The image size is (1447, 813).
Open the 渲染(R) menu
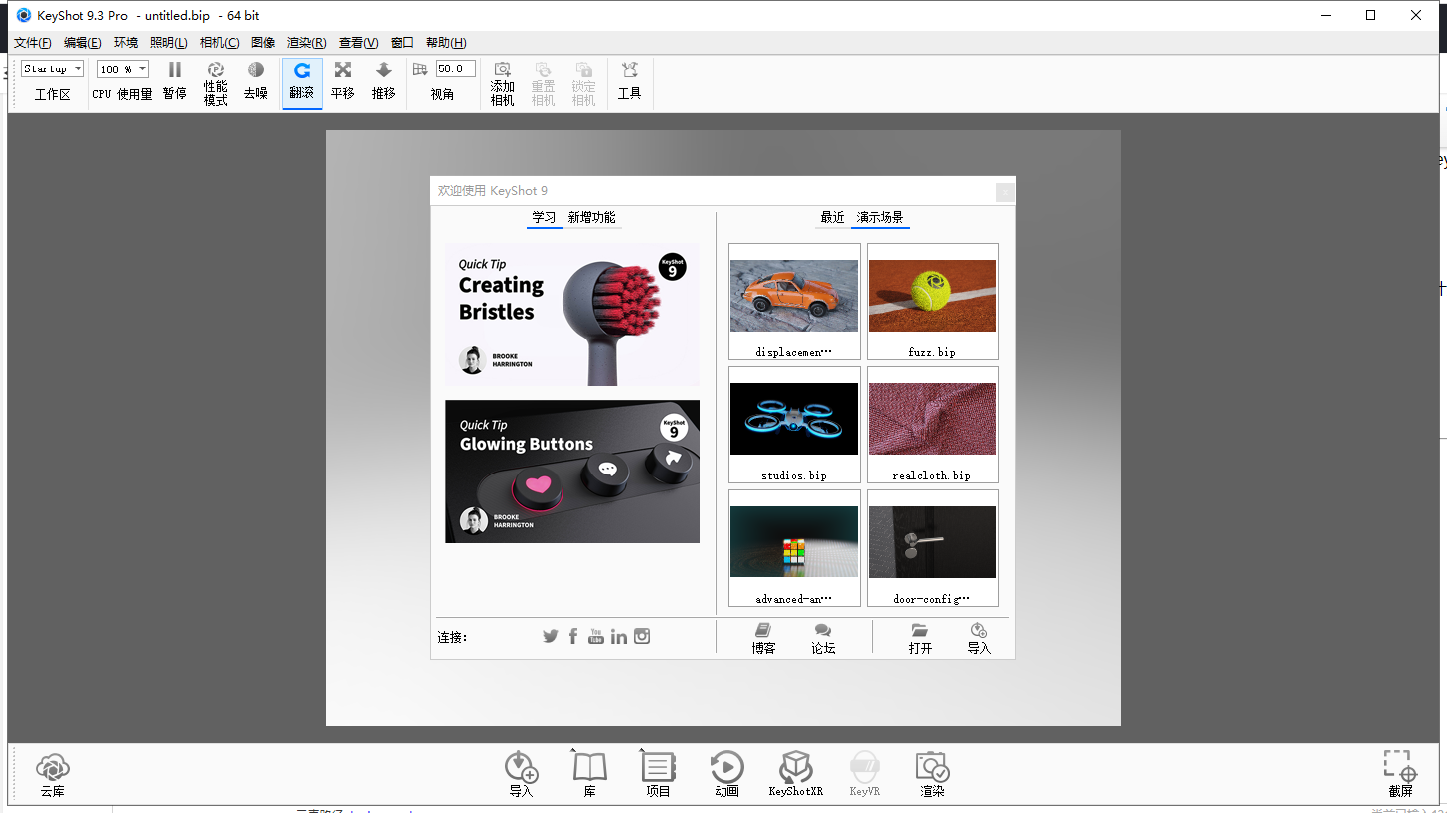pyautogui.click(x=306, y=43)
